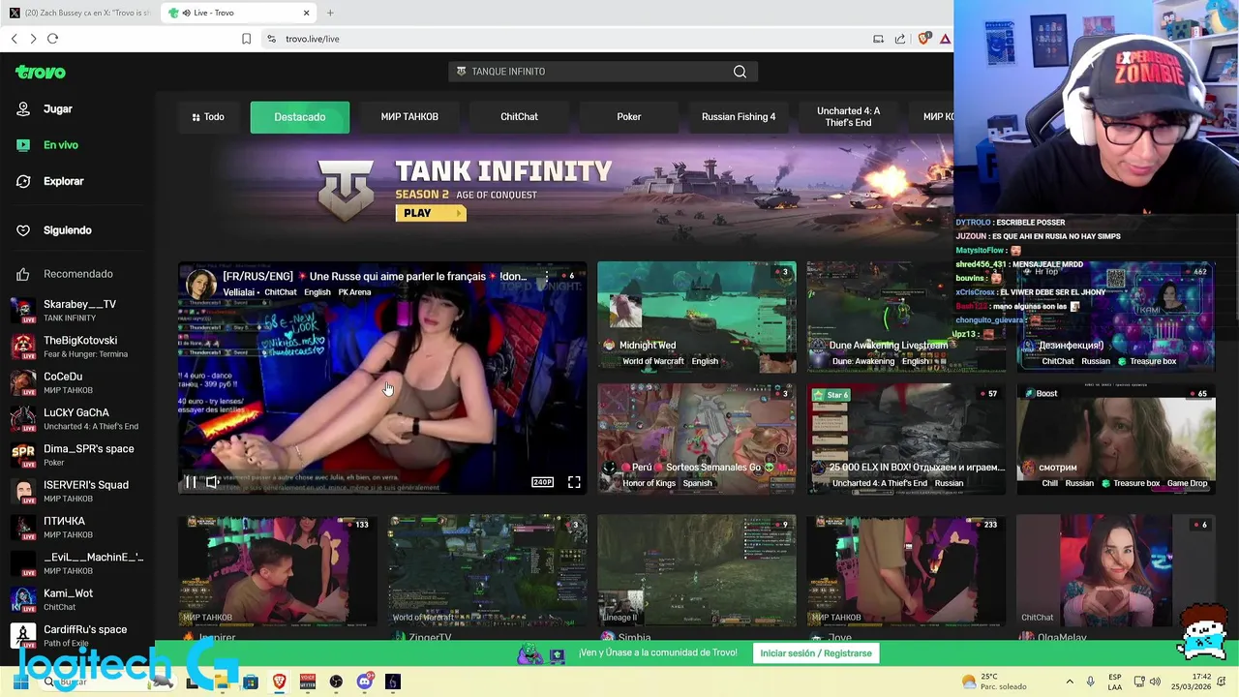Open Kami_Wot channel in sidebar
The height and width of the screenshot is (697, 1239).
tap(77, 599)
